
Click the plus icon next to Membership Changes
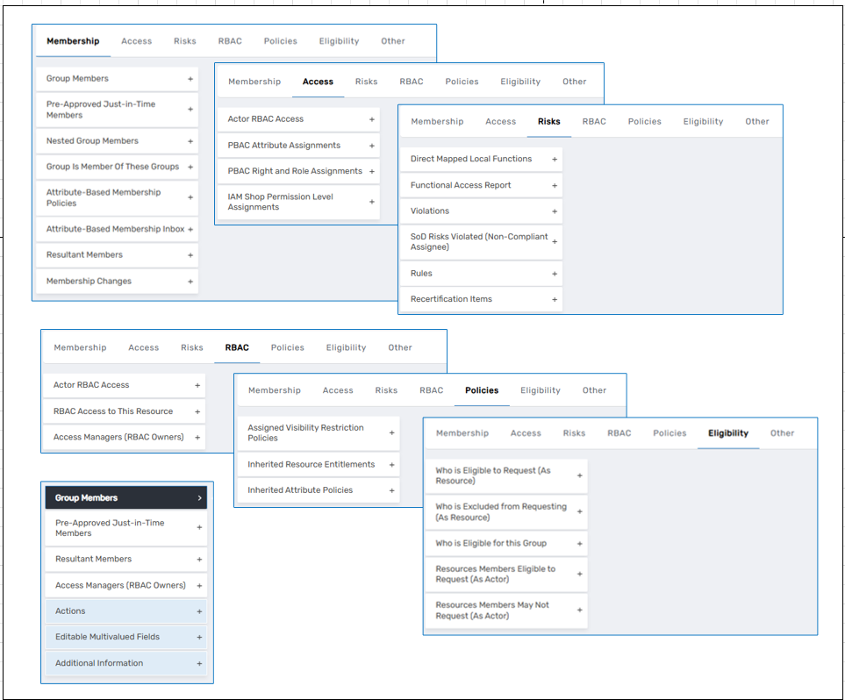coord(190,282)
